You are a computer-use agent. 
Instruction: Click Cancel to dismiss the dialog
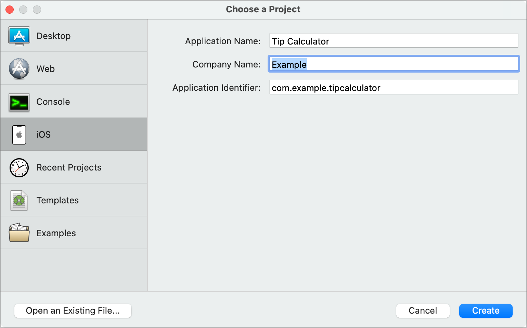[x=423, y=311]
